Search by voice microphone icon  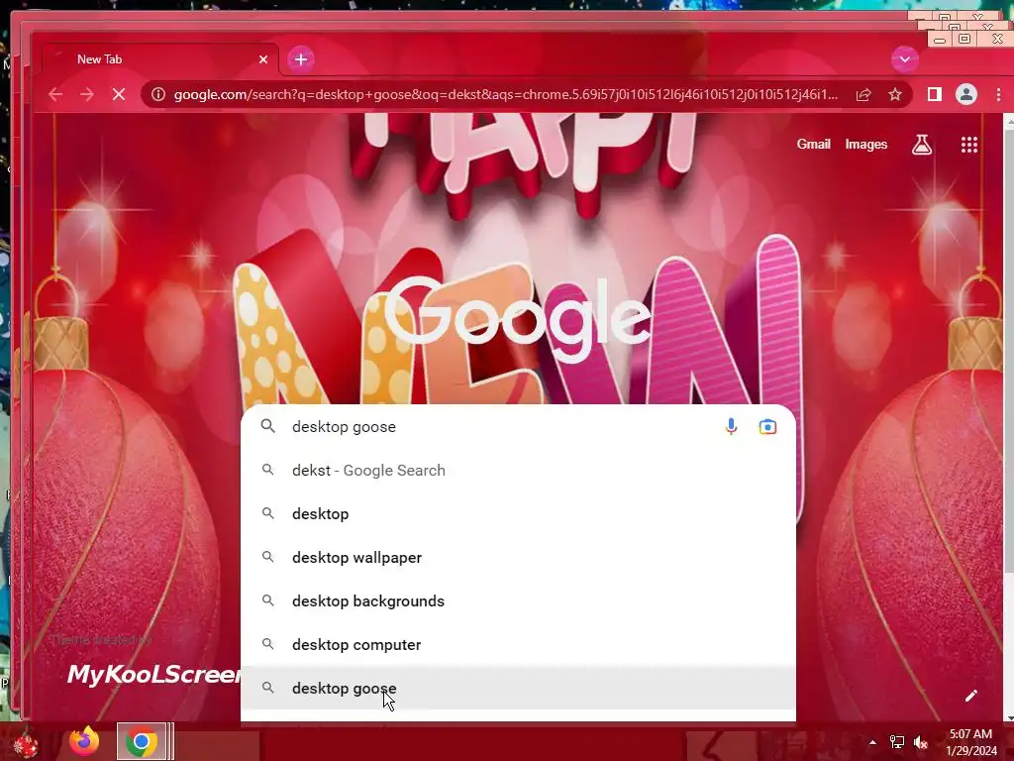coord(732,426)
